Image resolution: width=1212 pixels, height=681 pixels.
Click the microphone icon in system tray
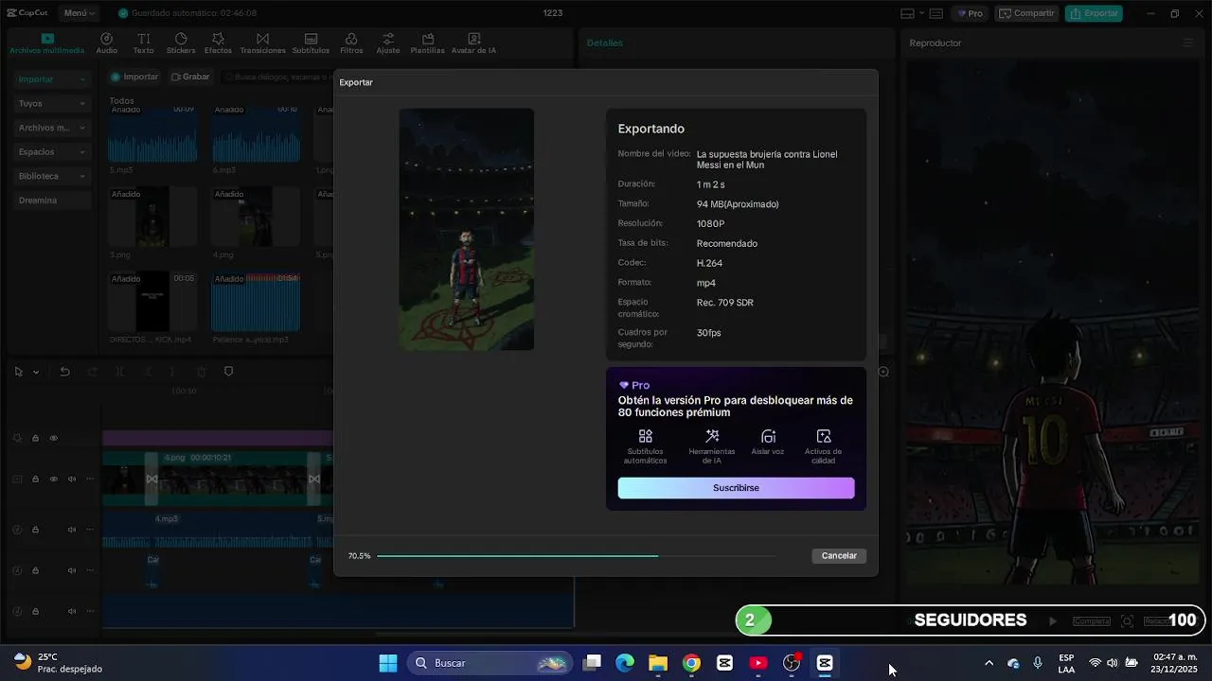[1038, 663]
